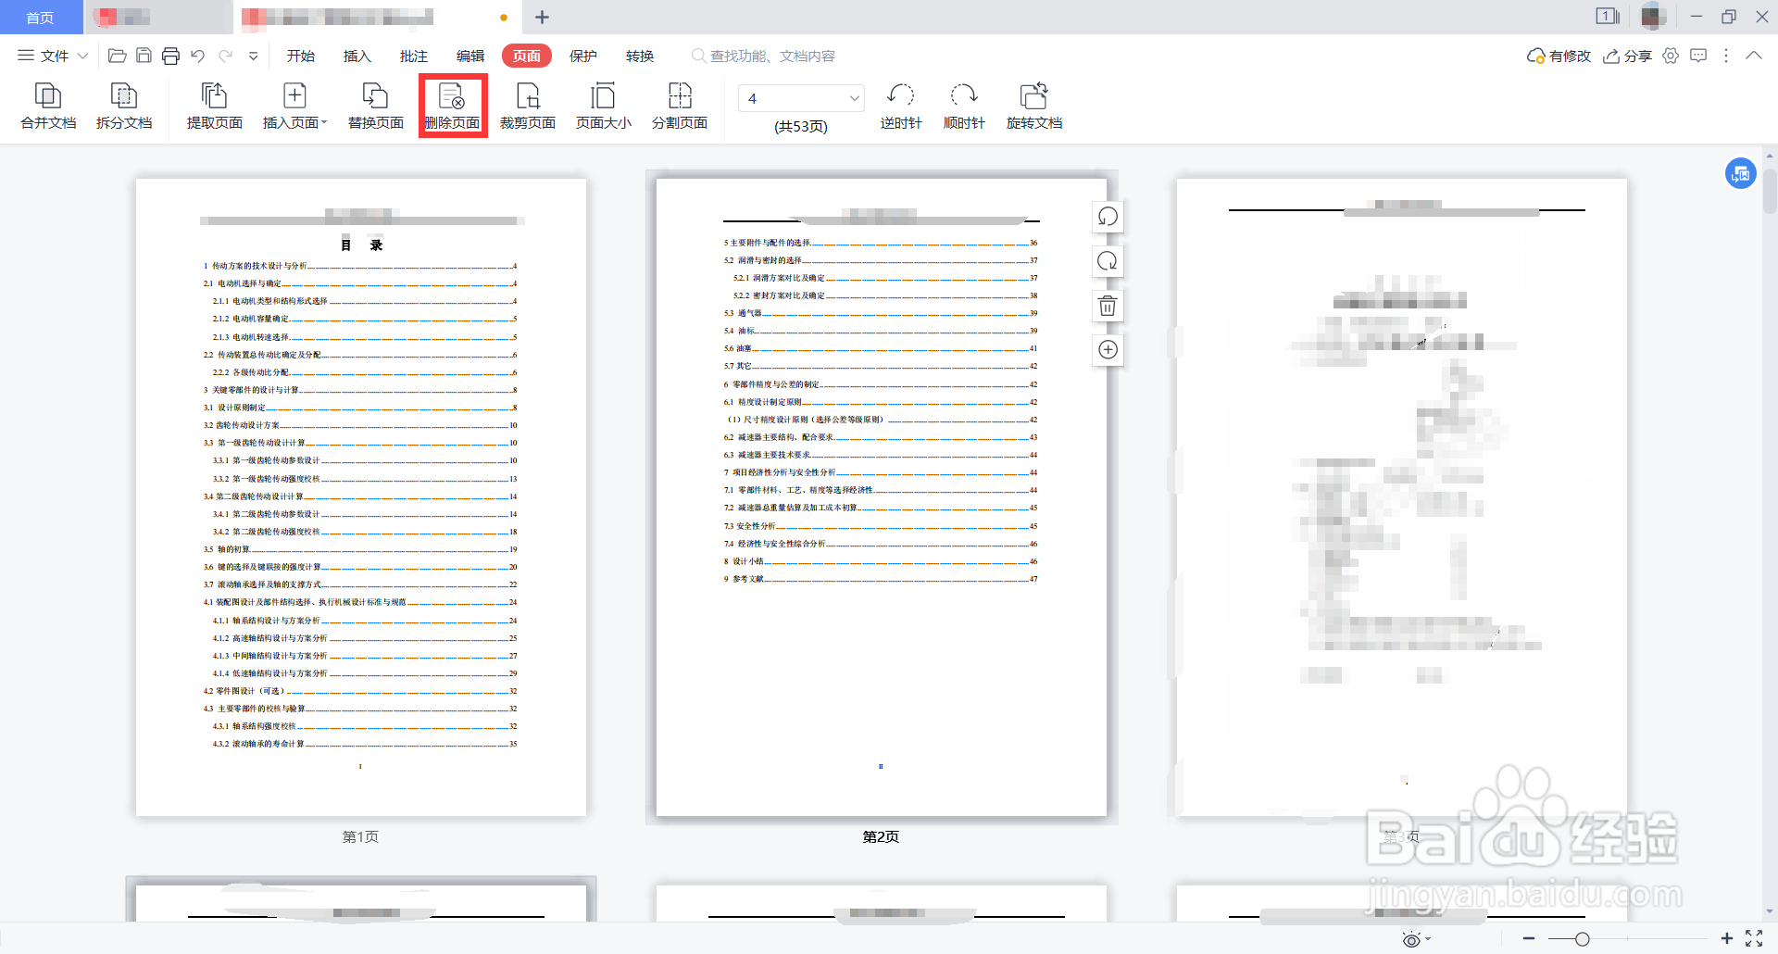Switch to the 插入 tab

click(357, 56)
